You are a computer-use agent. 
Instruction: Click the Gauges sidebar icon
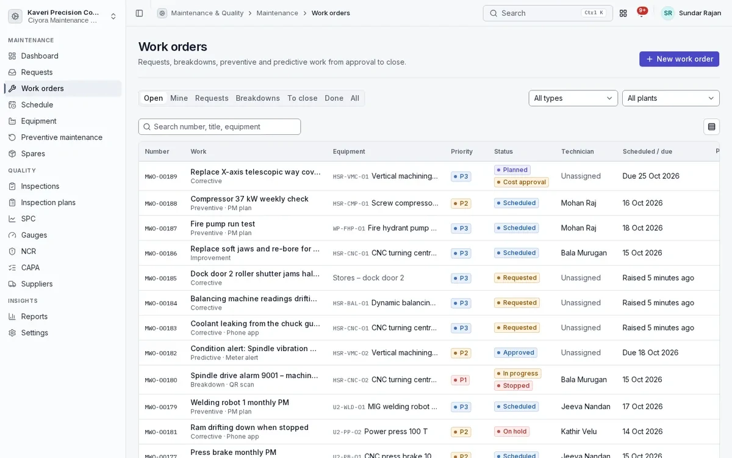(x=12, y=235)
